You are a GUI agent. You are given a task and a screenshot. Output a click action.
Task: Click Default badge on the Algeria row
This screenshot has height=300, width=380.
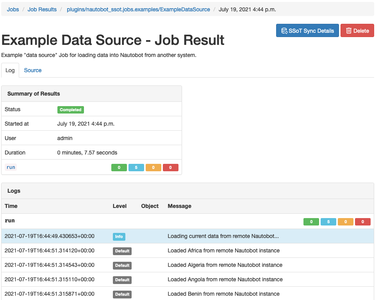pyautogui.click(x=122, y=266)
